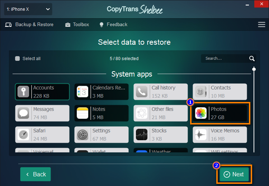Open the Backup & Restore tab
Image resolution: width=269 pixels, height=186 pixels.
[x=29, y=25]
